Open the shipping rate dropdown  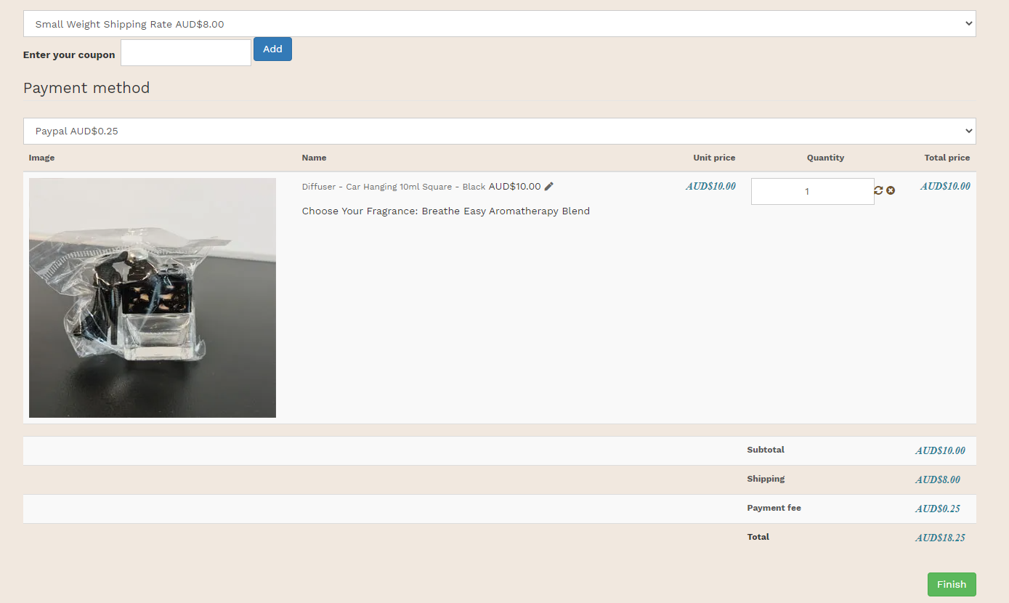pos(500,24)
